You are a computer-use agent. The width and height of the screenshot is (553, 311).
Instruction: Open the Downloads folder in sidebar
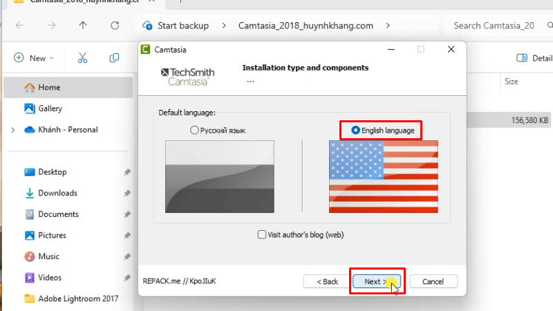[57, 193]
